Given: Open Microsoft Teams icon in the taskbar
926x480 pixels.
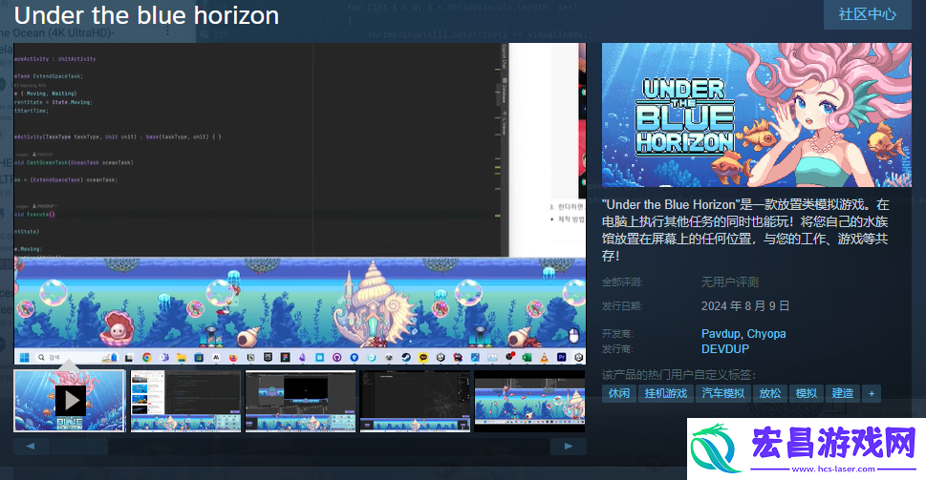Looking at the screenshot, I should coord(164,357).
